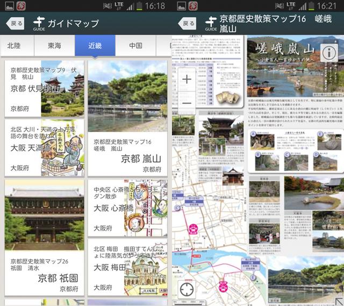Select the 近畿 region tab
This screenshot has width=344, height=306.
(x=95, y=46)
